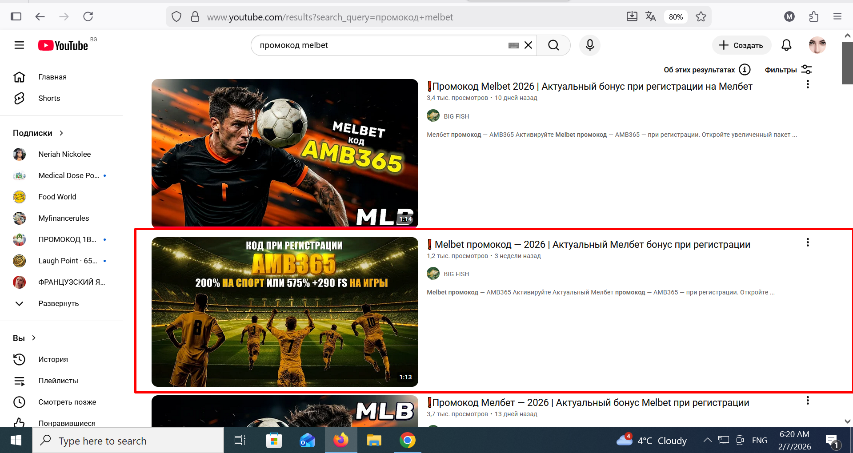Open more options for Промокод Мелбет — 2026 video
Image resolution: width=853 pixels, height=453 pixels.
(x=808, y=401)
